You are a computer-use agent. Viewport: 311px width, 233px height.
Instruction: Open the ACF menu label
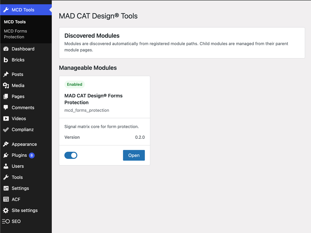point(16,199)
